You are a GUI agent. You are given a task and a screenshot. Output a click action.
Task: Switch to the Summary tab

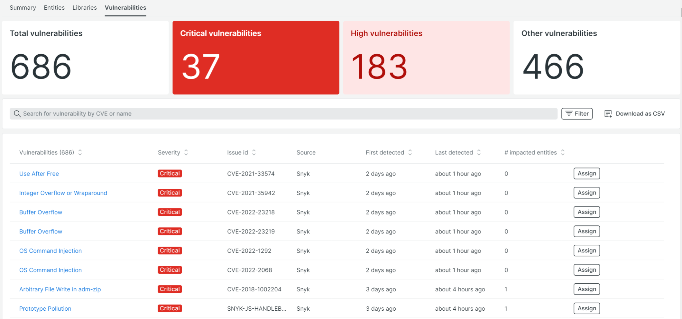[23, 8]
